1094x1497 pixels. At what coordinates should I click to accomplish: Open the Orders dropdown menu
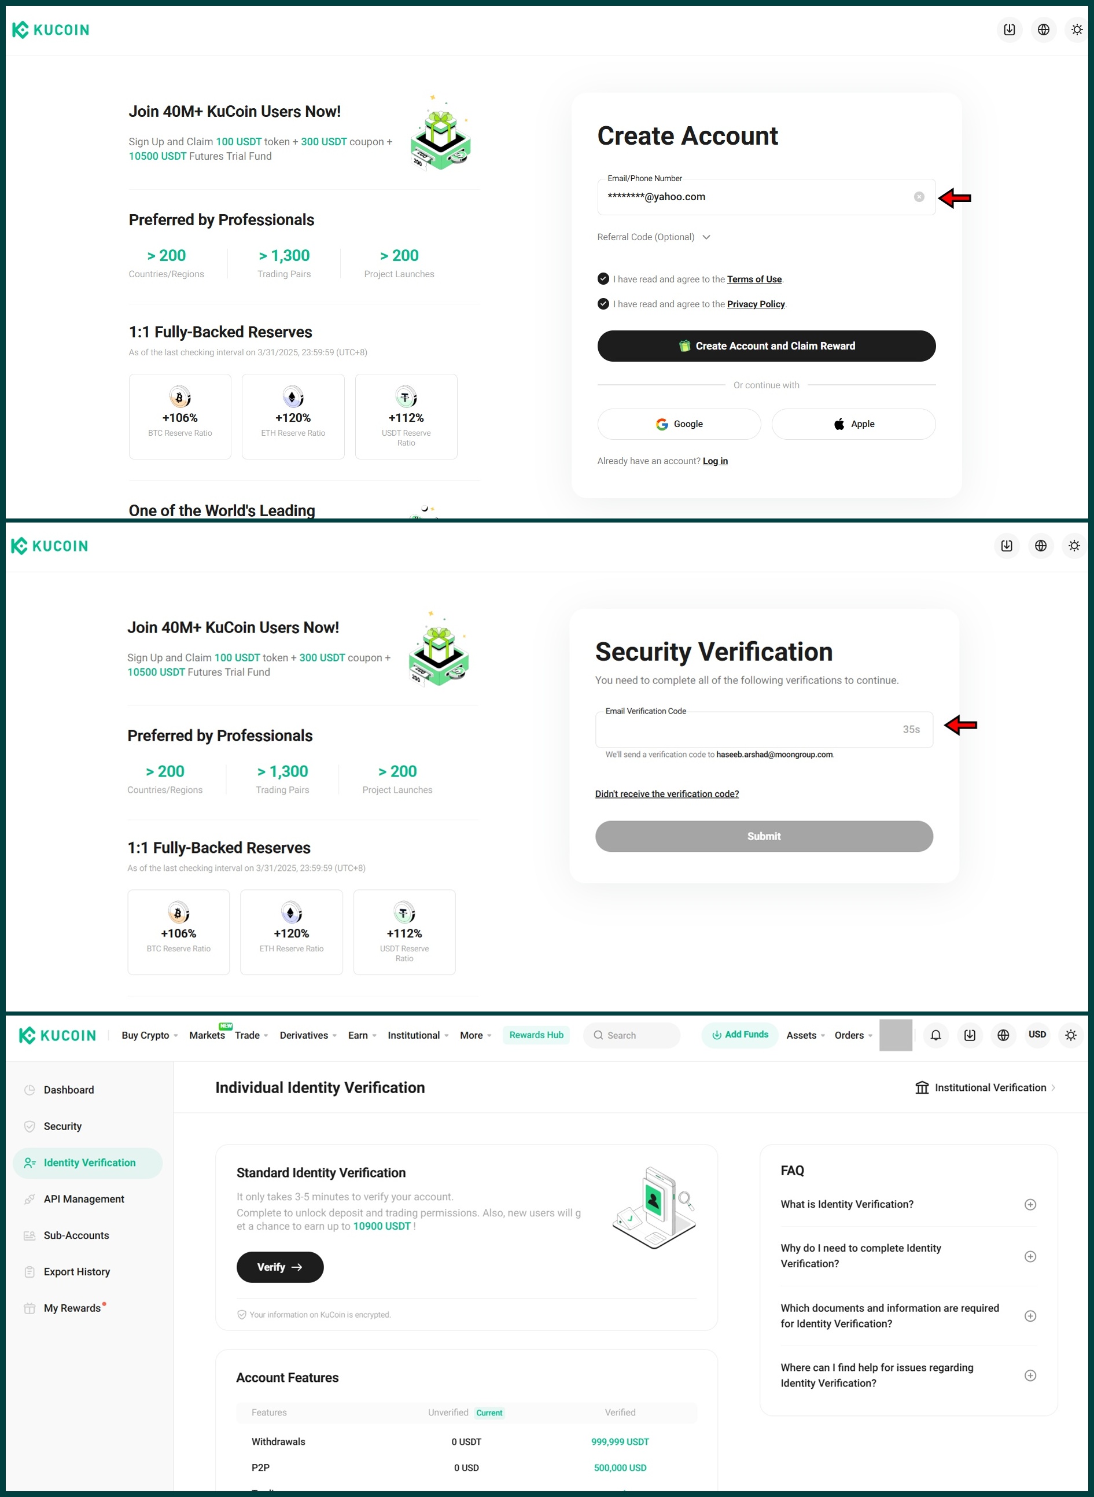[853, 1035]
